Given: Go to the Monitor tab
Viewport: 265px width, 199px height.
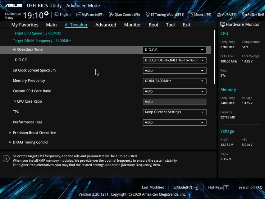Looking at the screenshot, I should coord(132,25).
